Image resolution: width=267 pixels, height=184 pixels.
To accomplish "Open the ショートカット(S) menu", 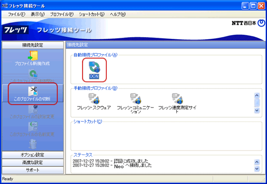I will [x=92, y=15].
